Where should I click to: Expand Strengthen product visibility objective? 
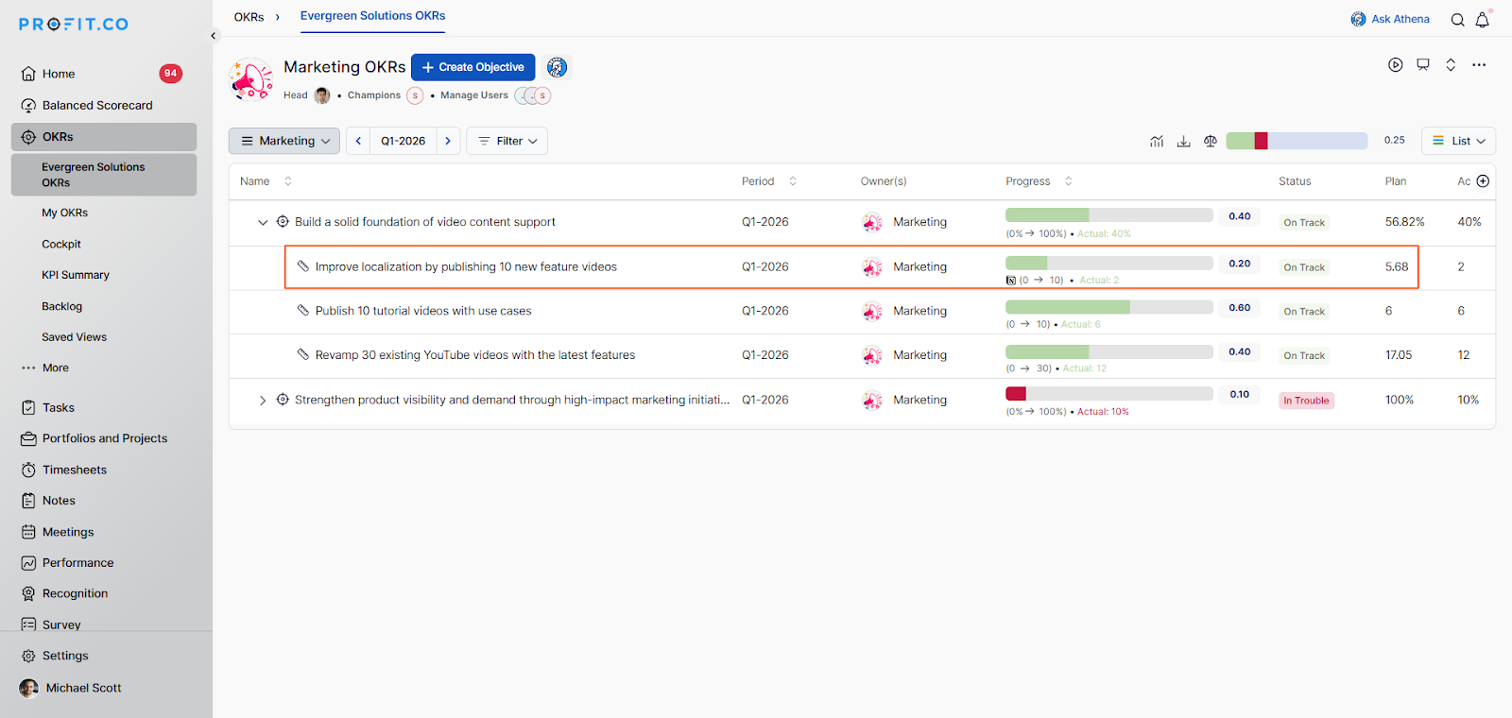click(x=263, y=401)
